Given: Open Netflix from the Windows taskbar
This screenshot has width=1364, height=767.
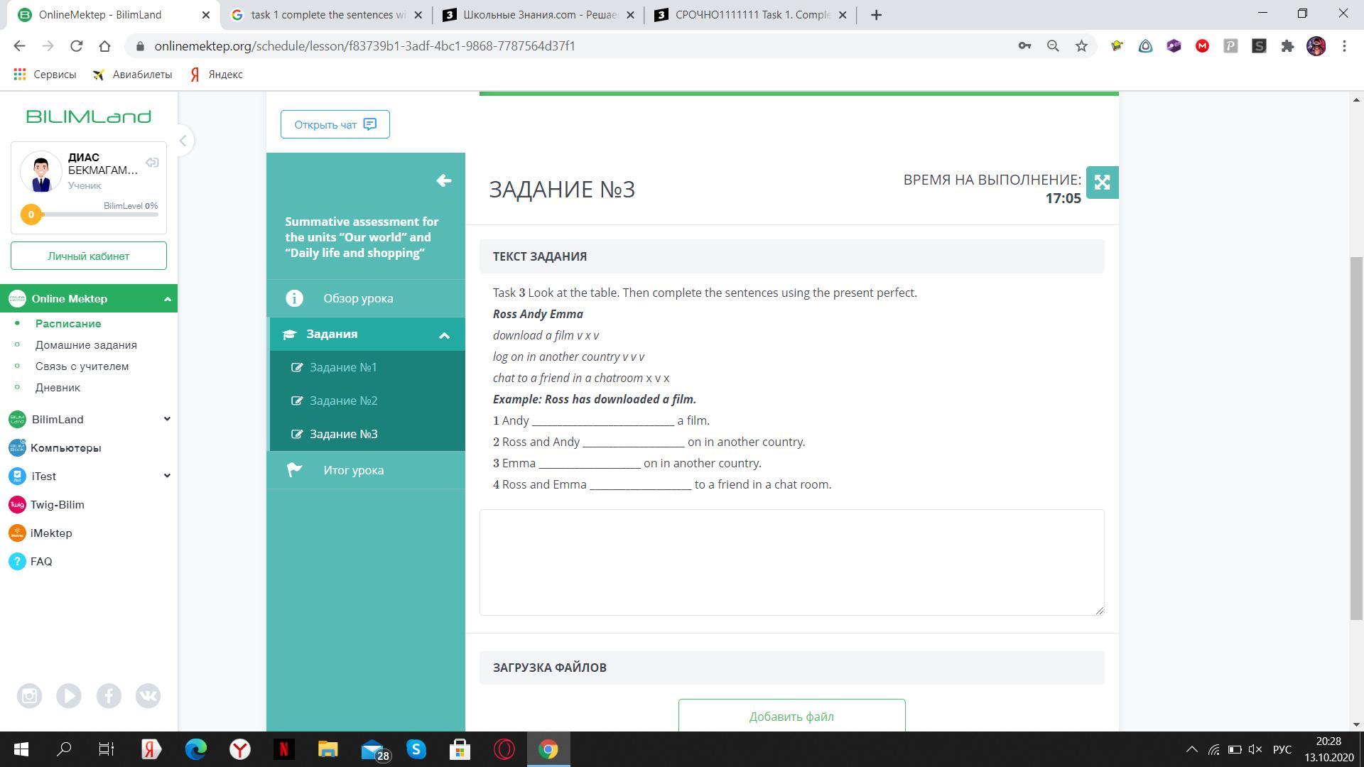Looking at the screenshot, I should coord(283,749).
